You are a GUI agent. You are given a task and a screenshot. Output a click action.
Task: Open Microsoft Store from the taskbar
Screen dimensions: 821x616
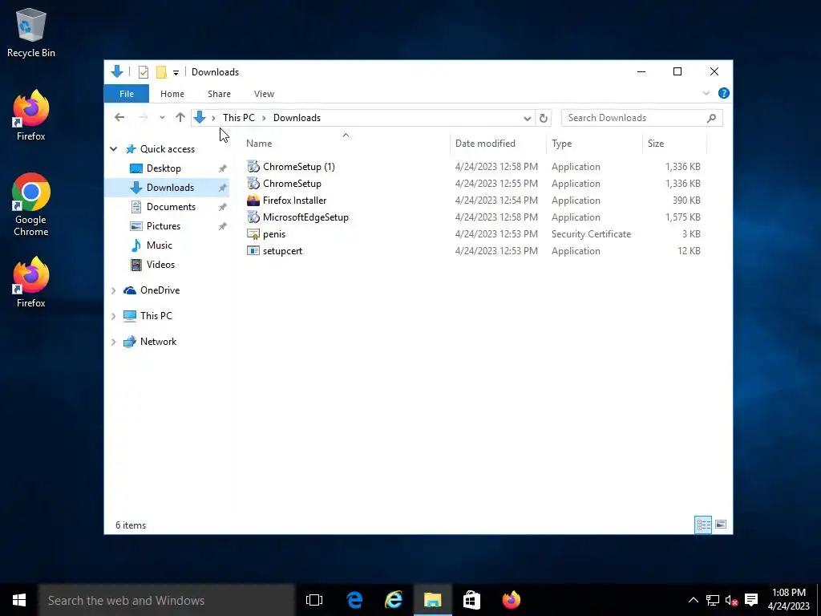click(471, 600)
